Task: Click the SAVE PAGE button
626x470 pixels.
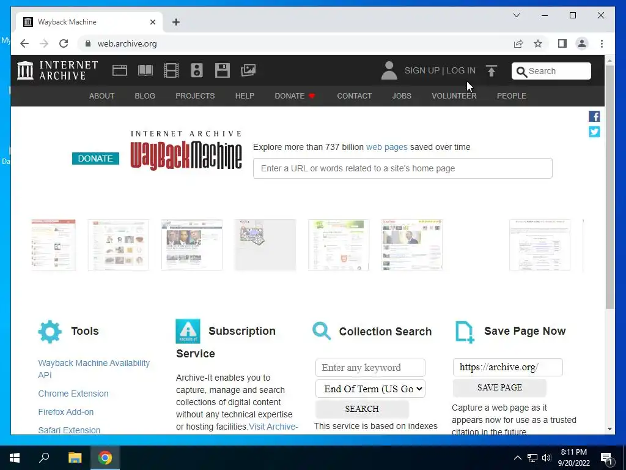Action: pos(499,387)
